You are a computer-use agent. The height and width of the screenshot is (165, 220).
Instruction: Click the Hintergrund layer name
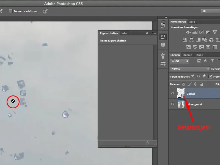[195, 105]
